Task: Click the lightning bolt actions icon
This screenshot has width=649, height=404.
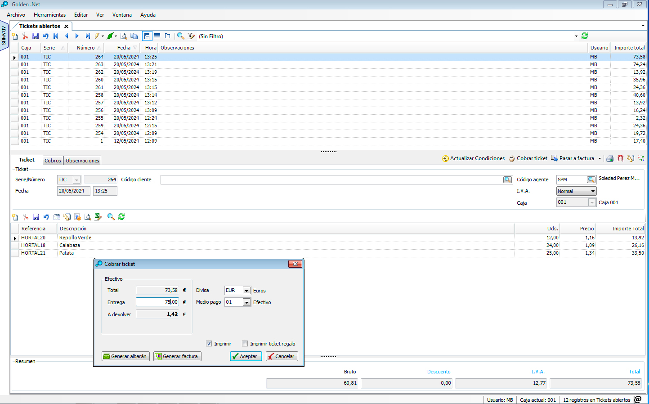Action: click(x=97, y=36)
